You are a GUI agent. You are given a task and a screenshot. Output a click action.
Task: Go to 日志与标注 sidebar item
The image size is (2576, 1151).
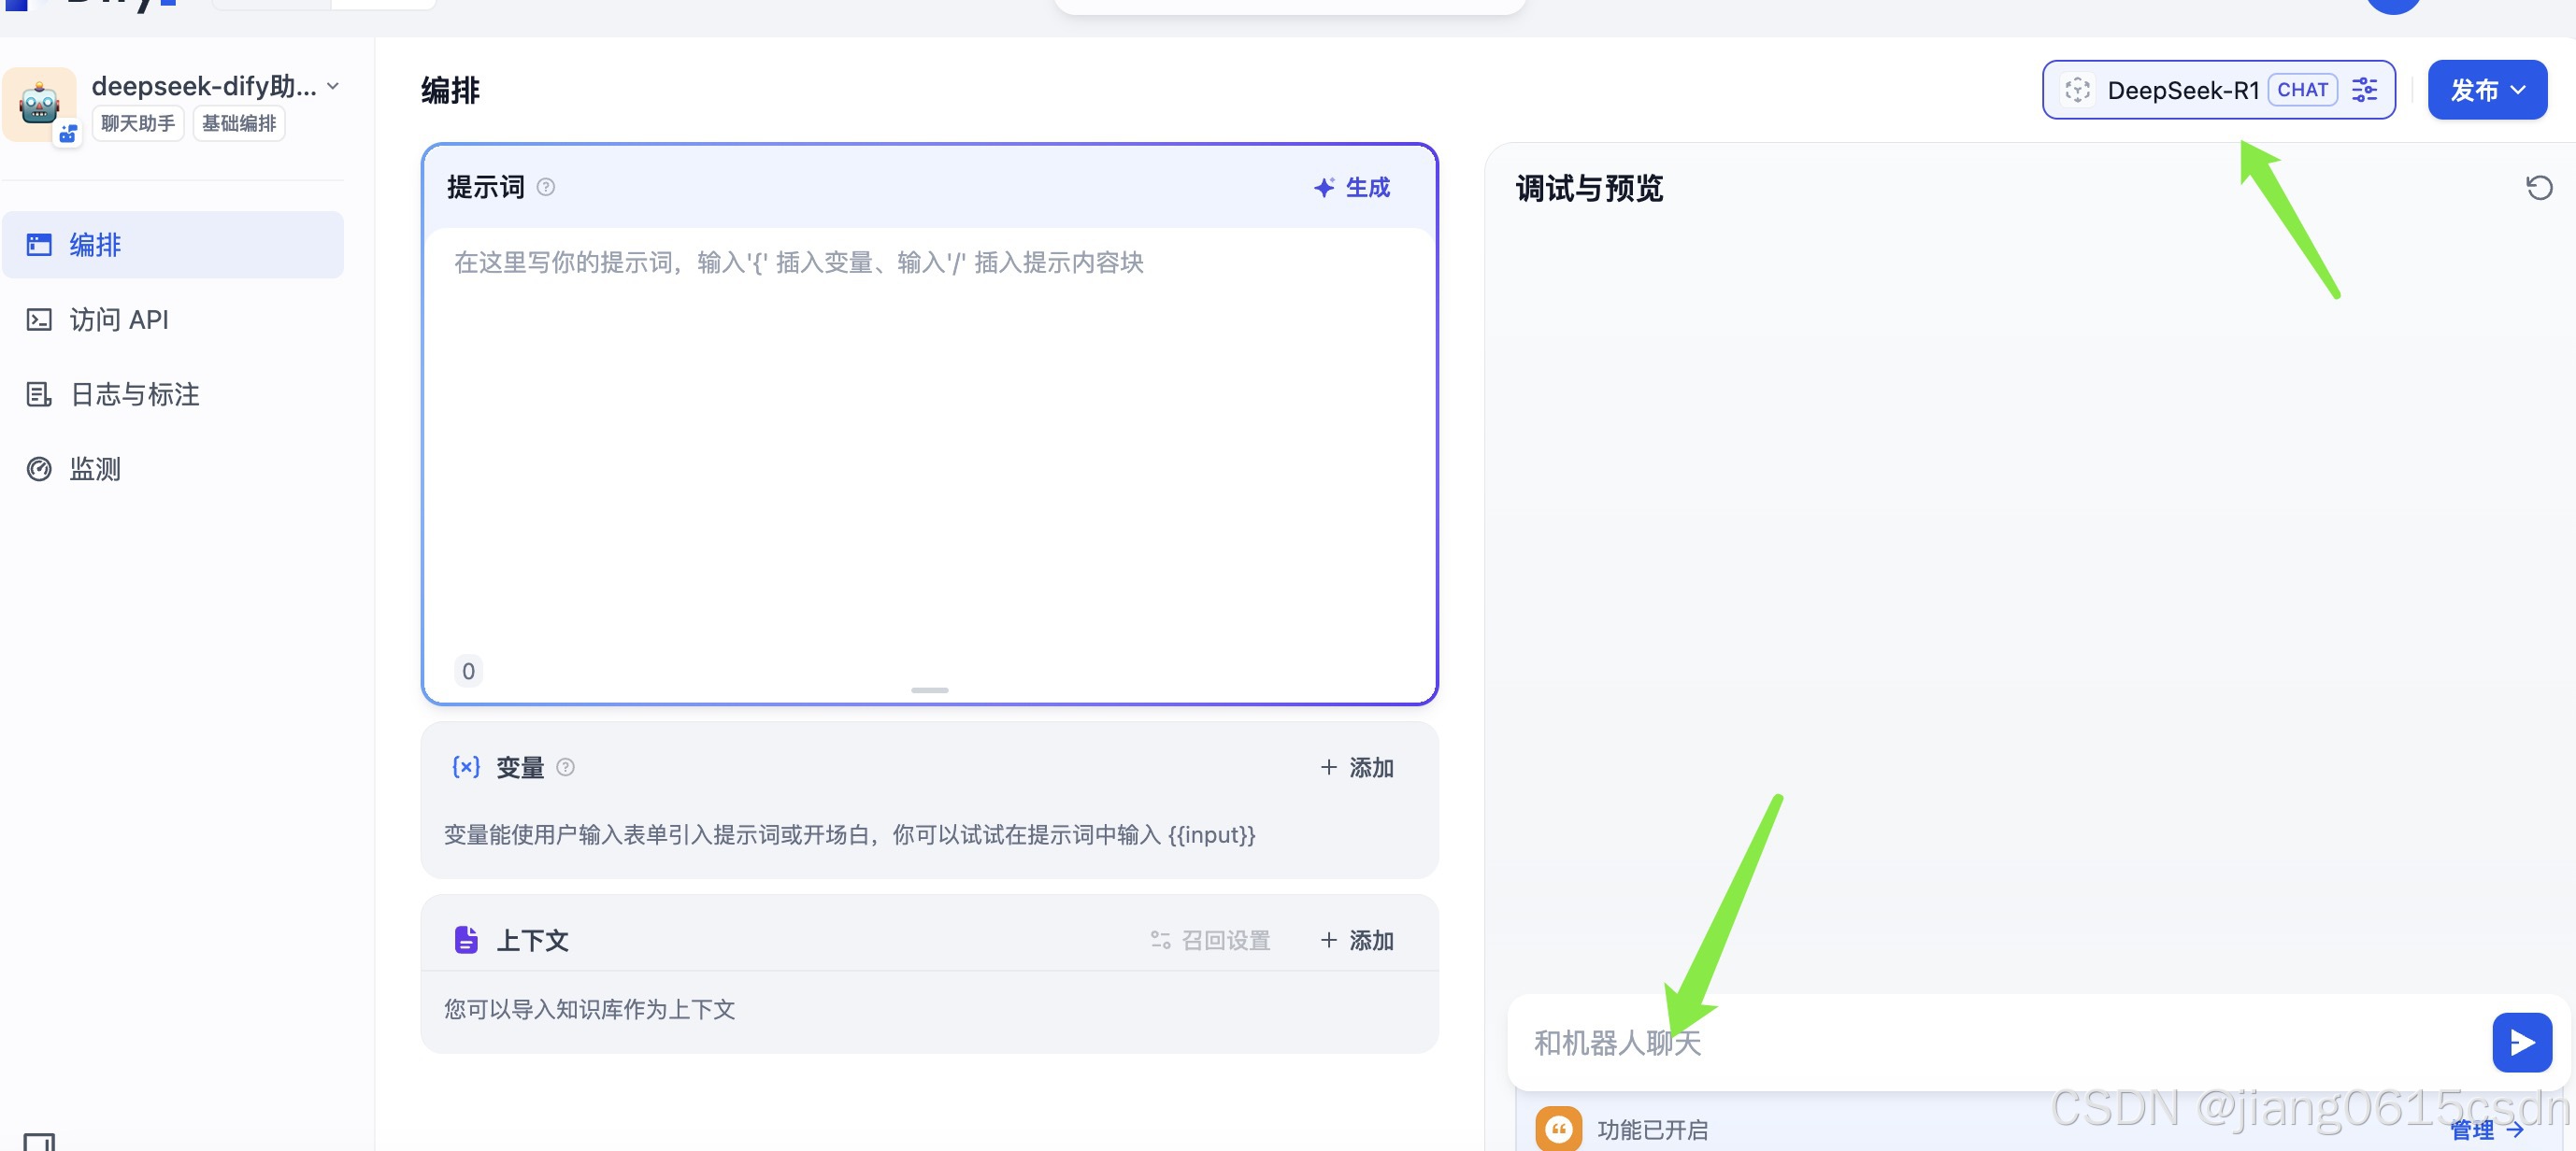click(x=134, y=394)
